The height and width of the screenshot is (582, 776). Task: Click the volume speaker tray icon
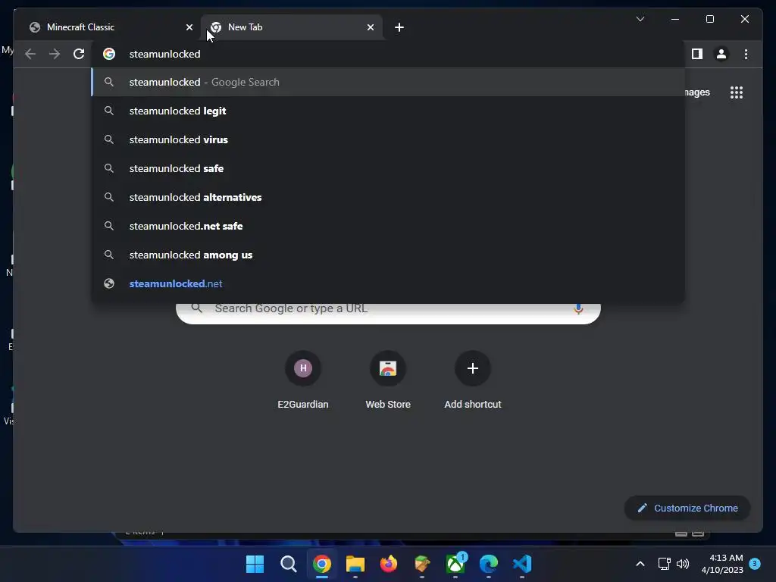(683, 564)
